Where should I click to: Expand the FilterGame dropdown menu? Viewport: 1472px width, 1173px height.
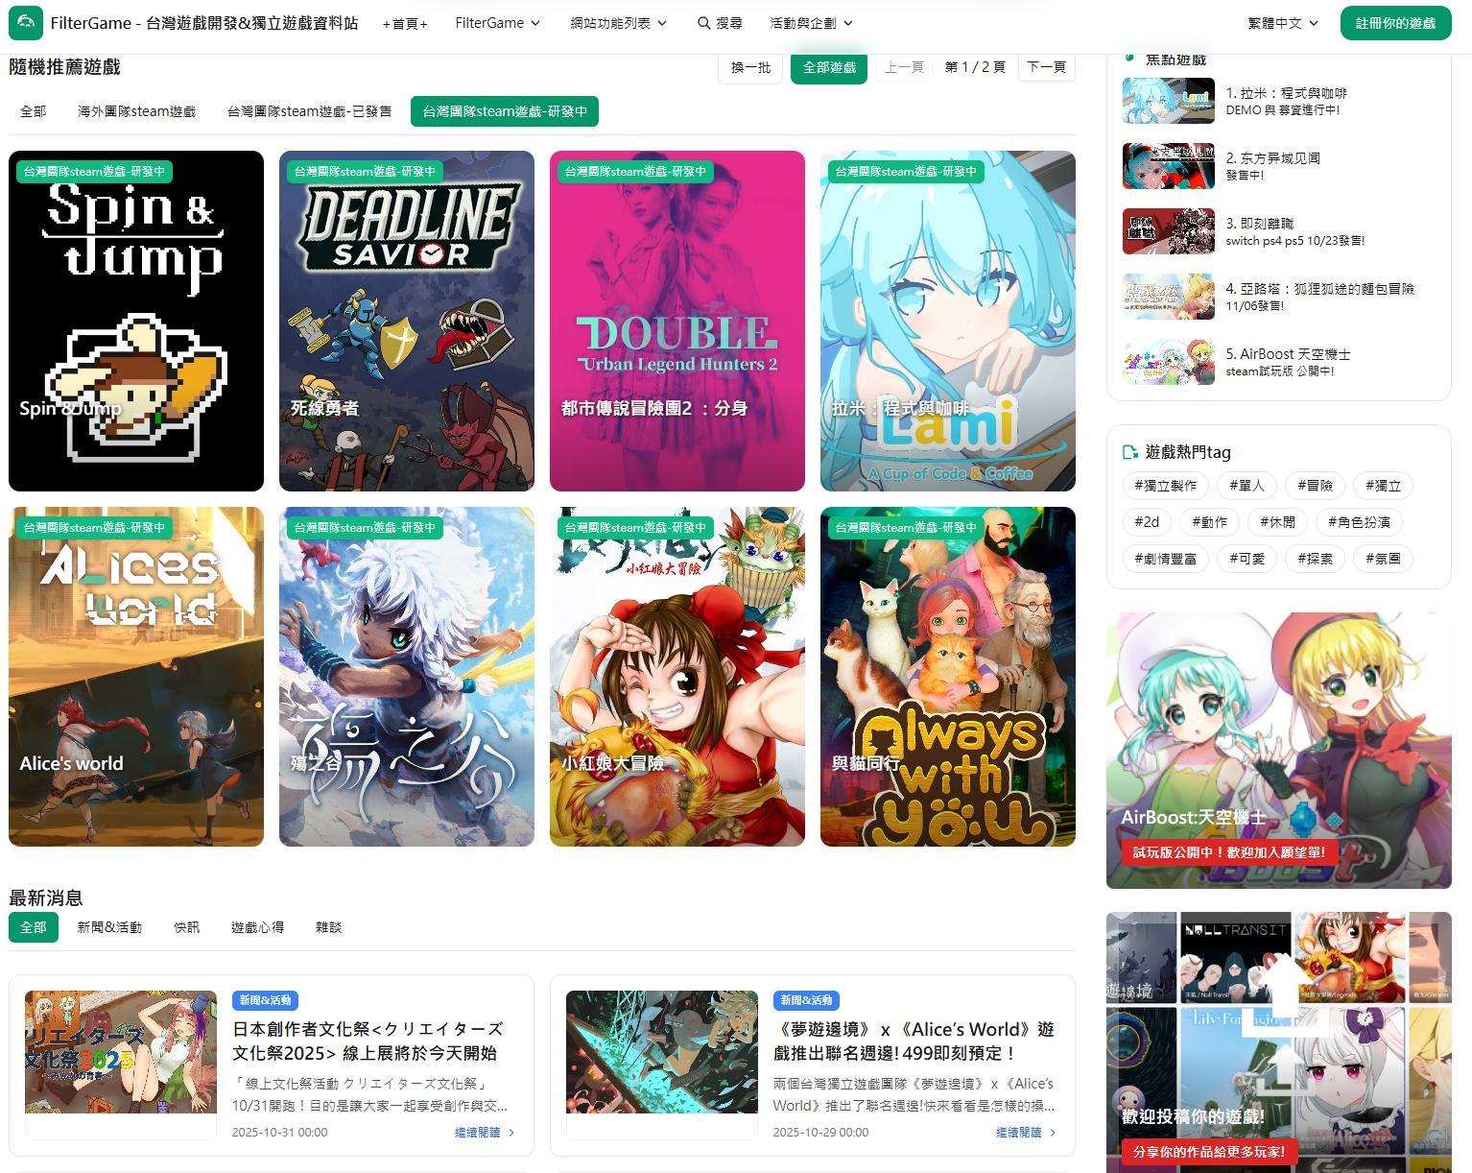[x=497, y=23]
